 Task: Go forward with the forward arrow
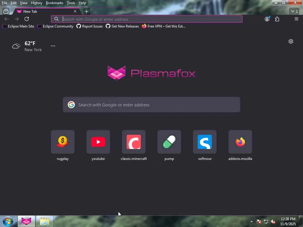pyautogui.click(x=17, y=19)
